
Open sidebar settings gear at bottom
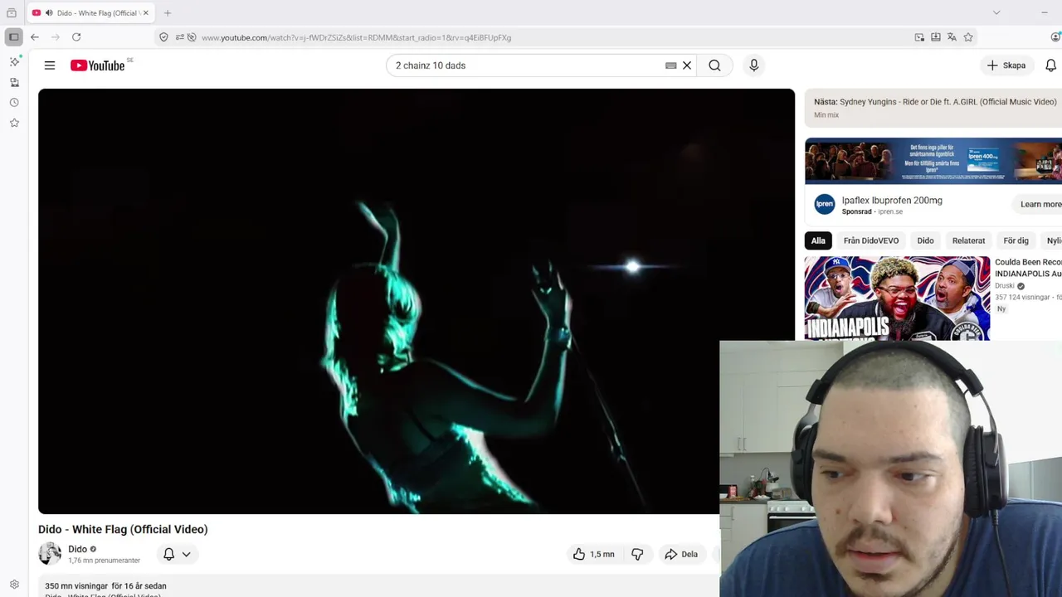(14, 585)
